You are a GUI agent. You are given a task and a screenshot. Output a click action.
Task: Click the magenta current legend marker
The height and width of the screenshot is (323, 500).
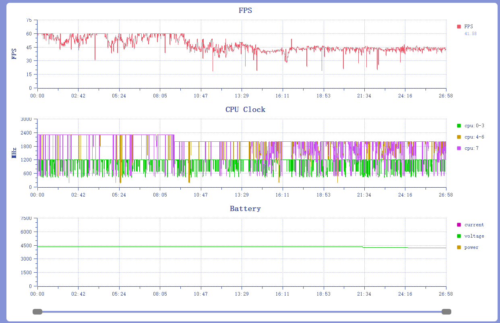pos(459,225)
